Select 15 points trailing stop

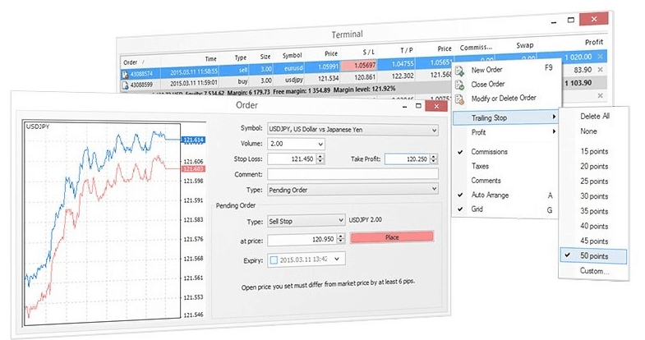[x=593, y=151]
